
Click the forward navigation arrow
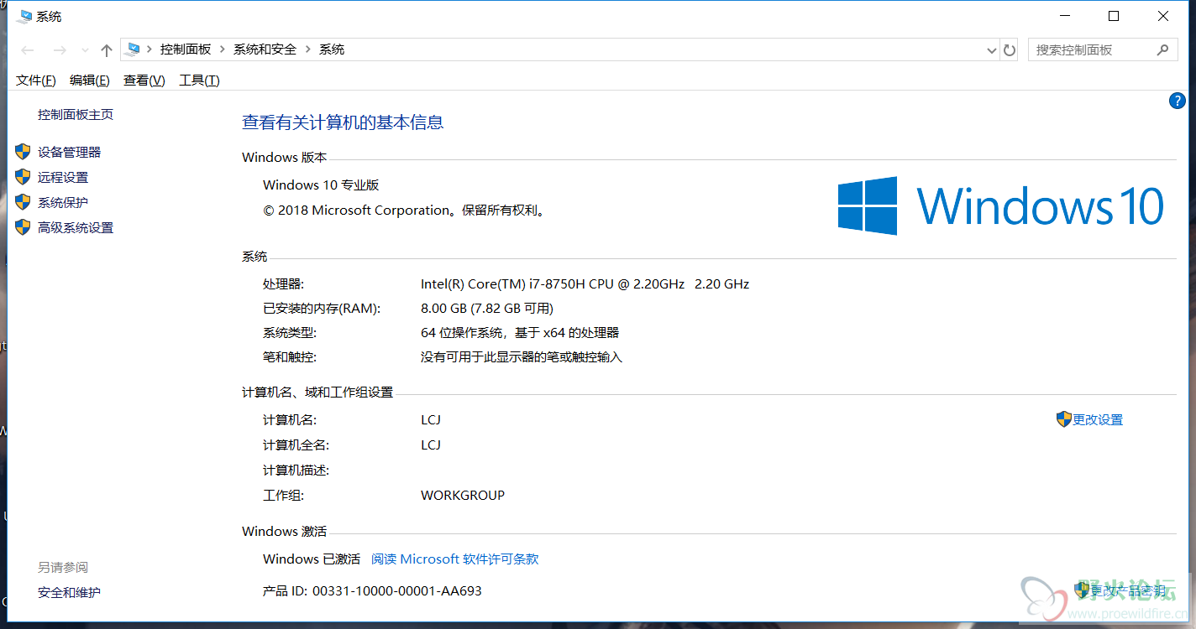[x=60, y=50]
